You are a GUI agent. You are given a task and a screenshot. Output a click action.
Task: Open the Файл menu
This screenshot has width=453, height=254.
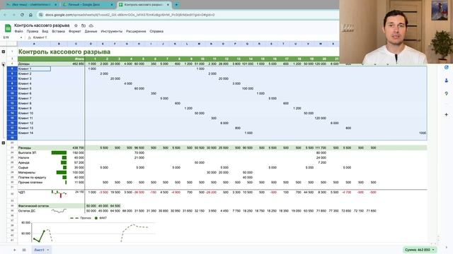[19, 31]
